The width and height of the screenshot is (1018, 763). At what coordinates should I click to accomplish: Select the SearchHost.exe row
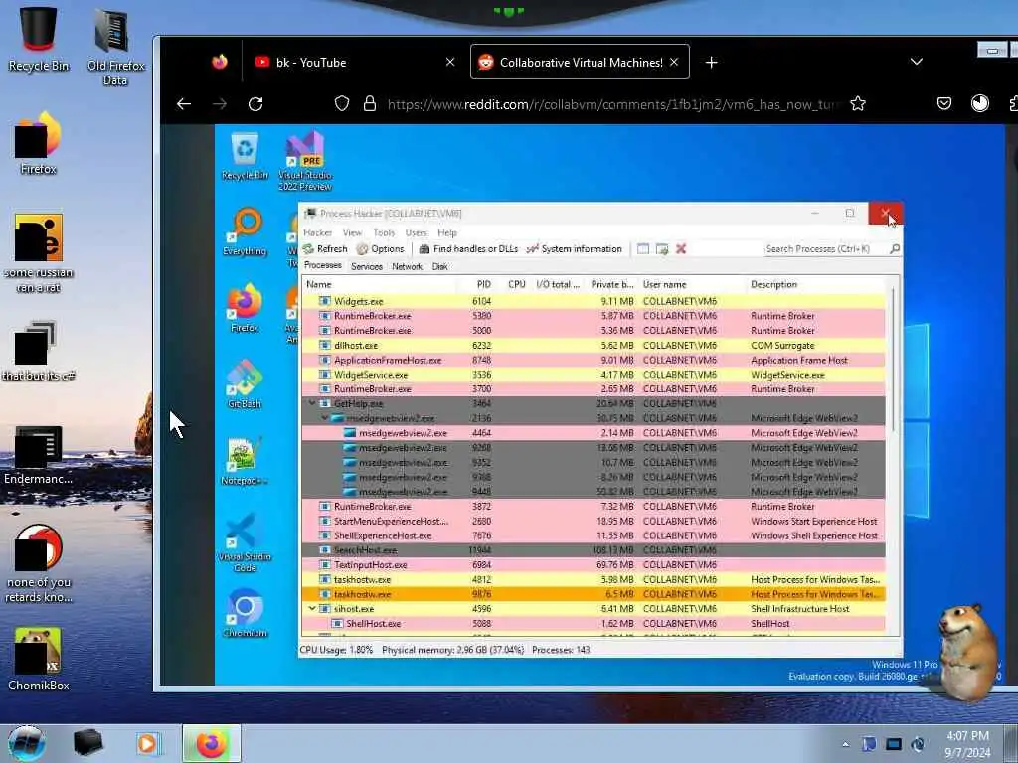[594, 550]
